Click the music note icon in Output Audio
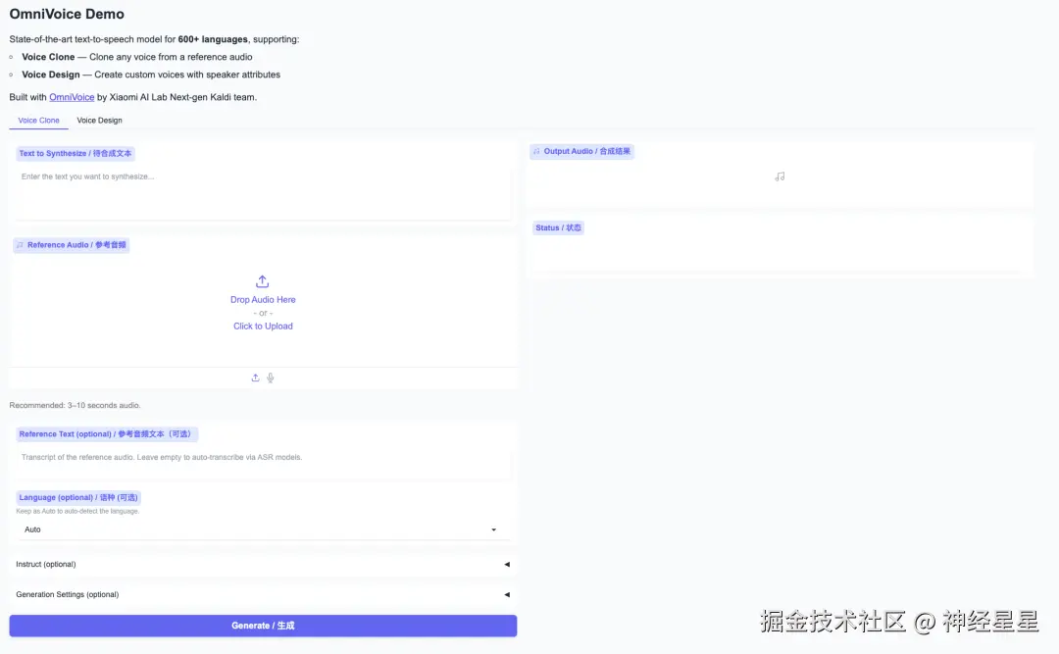Viewport: 1059px width, 654px height. [780, 176]
